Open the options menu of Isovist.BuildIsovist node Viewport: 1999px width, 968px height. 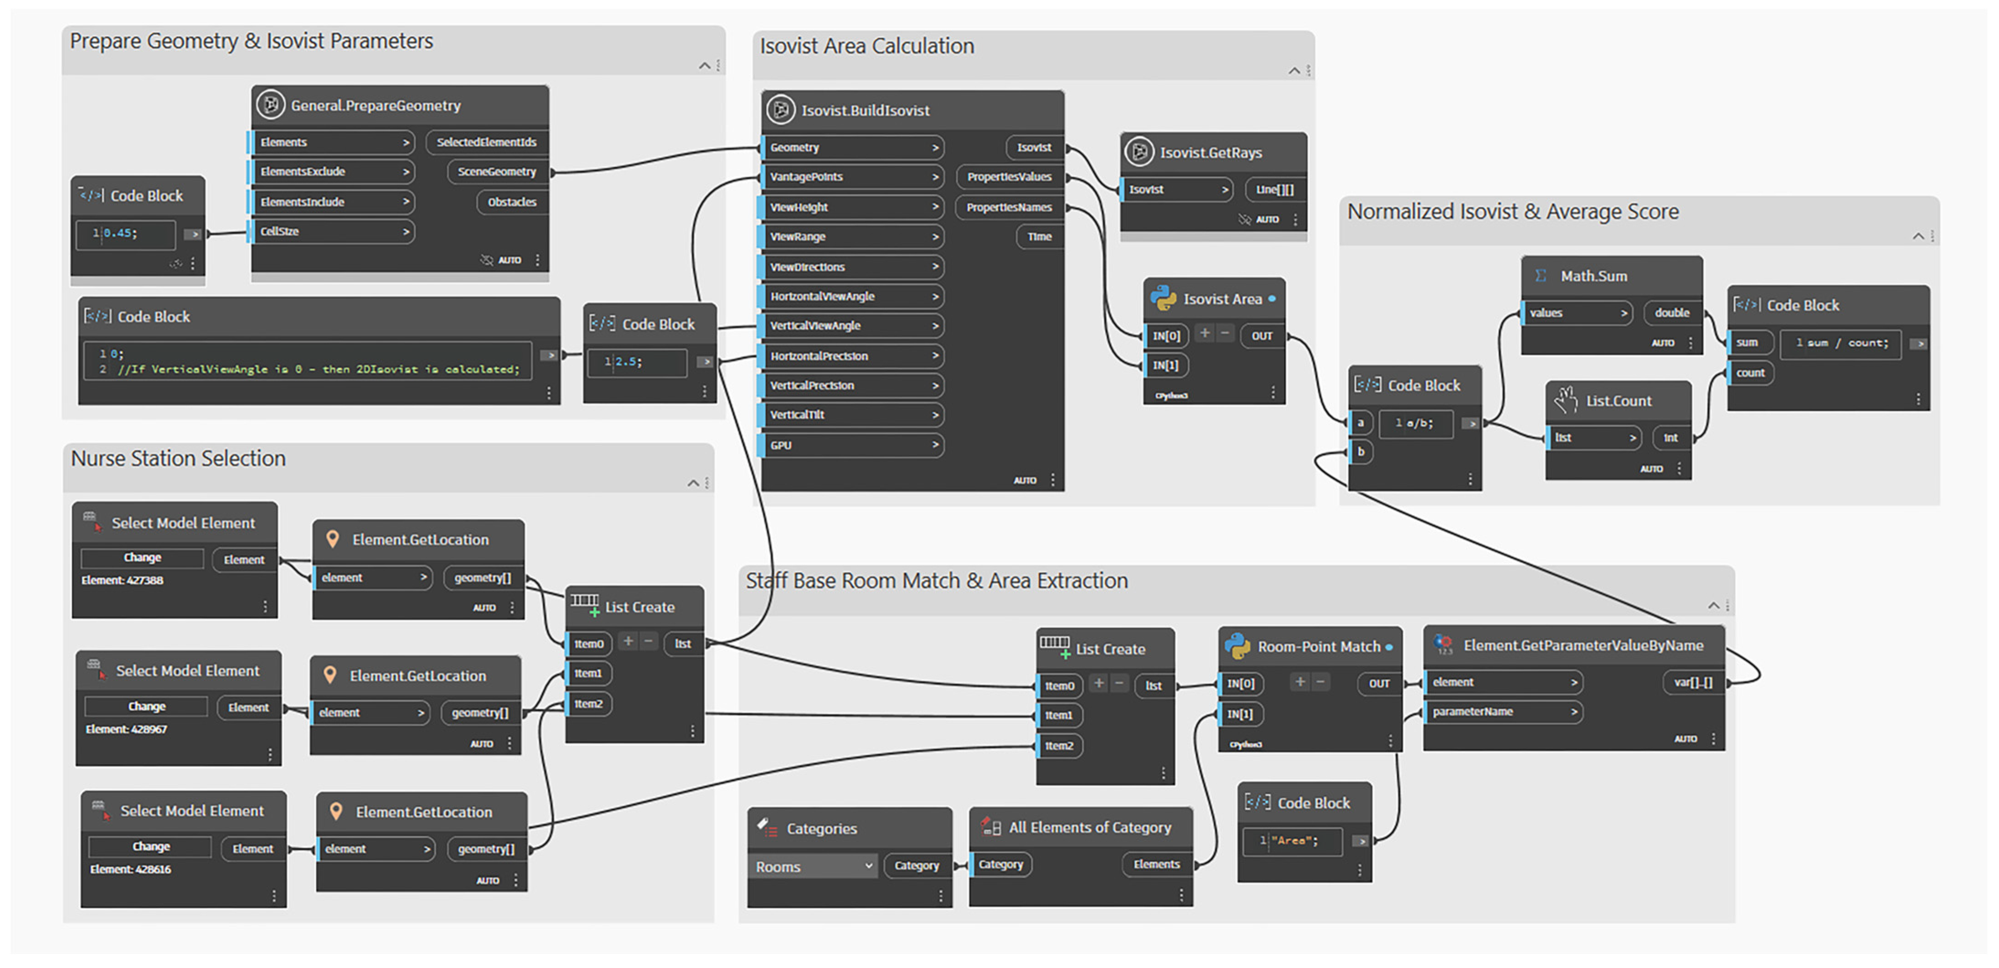pos(1052,480)
